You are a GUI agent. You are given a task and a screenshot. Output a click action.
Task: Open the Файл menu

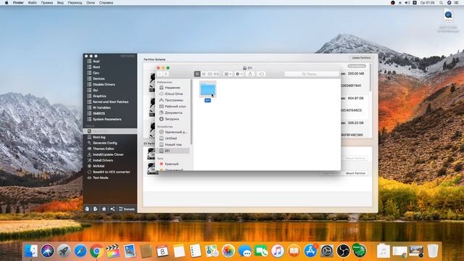[x=32, y=3]
